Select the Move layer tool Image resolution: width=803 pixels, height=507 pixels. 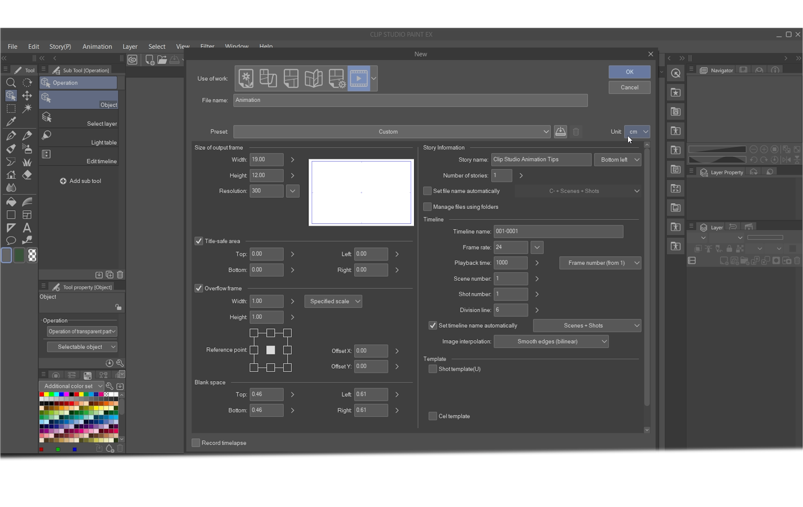tap(27, 96)
